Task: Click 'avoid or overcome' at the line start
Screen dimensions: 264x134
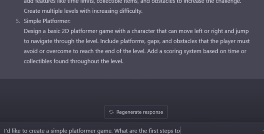Action: (x=47, y=51)
